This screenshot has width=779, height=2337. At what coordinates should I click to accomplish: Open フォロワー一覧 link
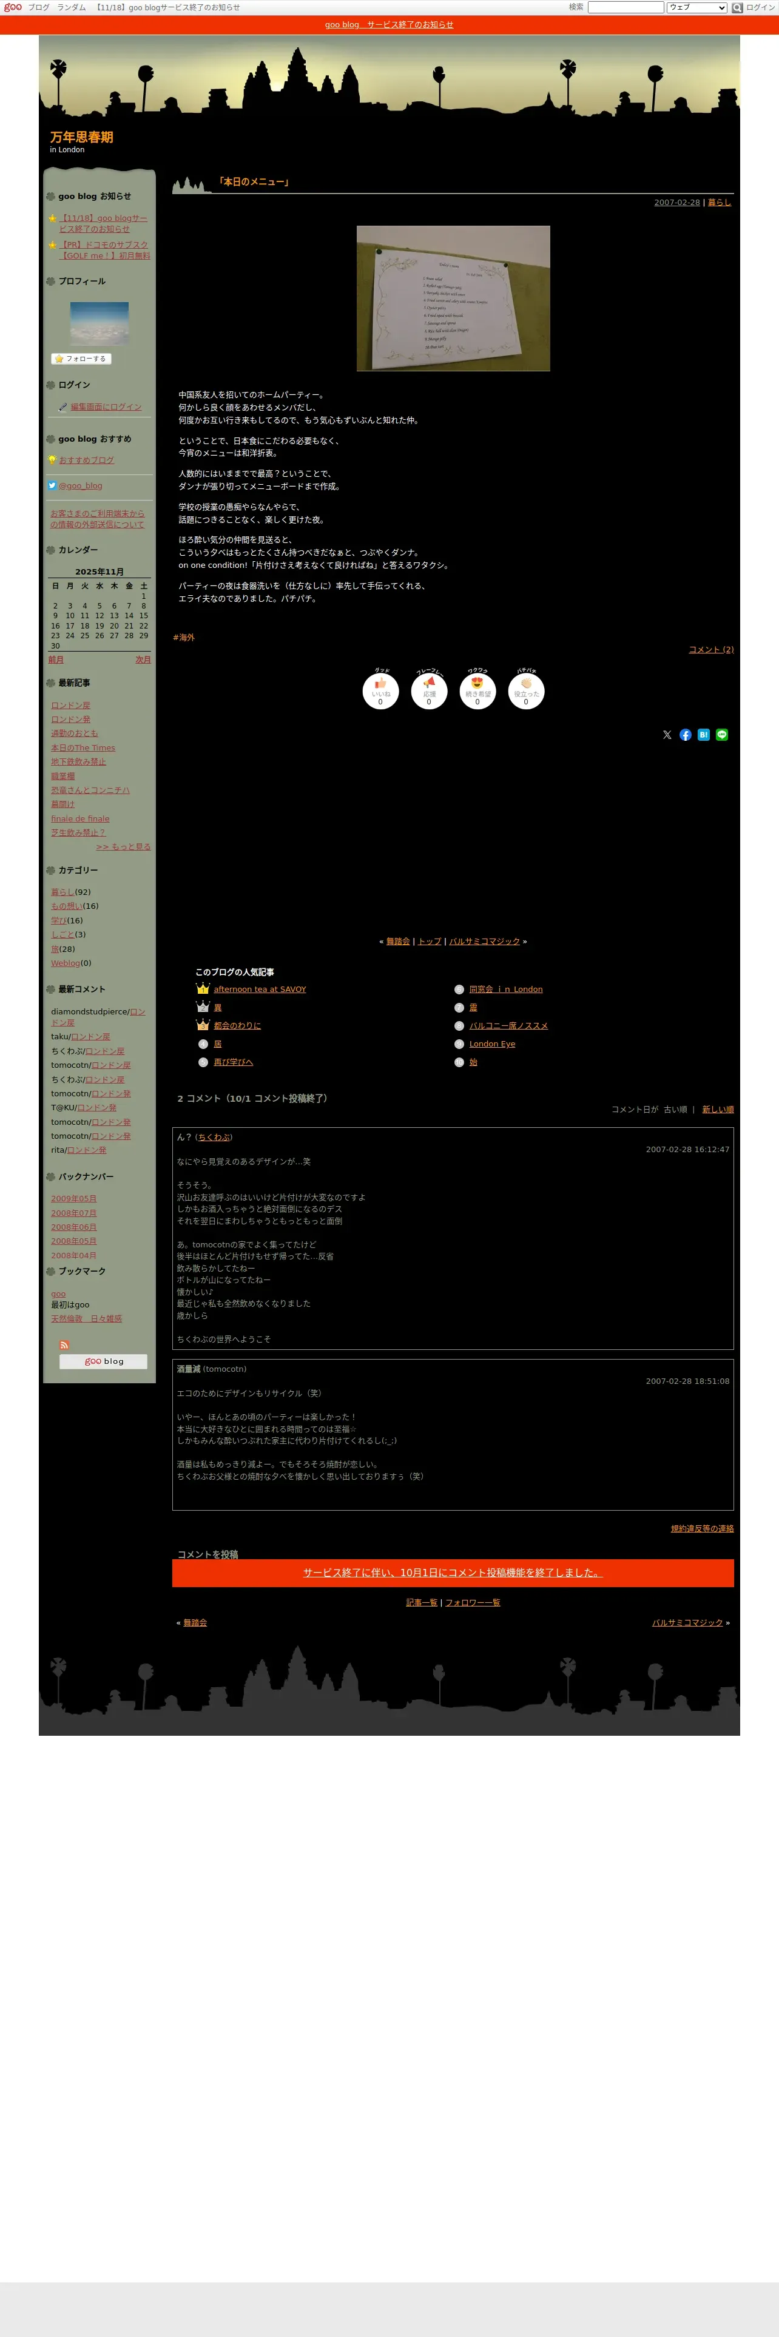(473, 1603)
